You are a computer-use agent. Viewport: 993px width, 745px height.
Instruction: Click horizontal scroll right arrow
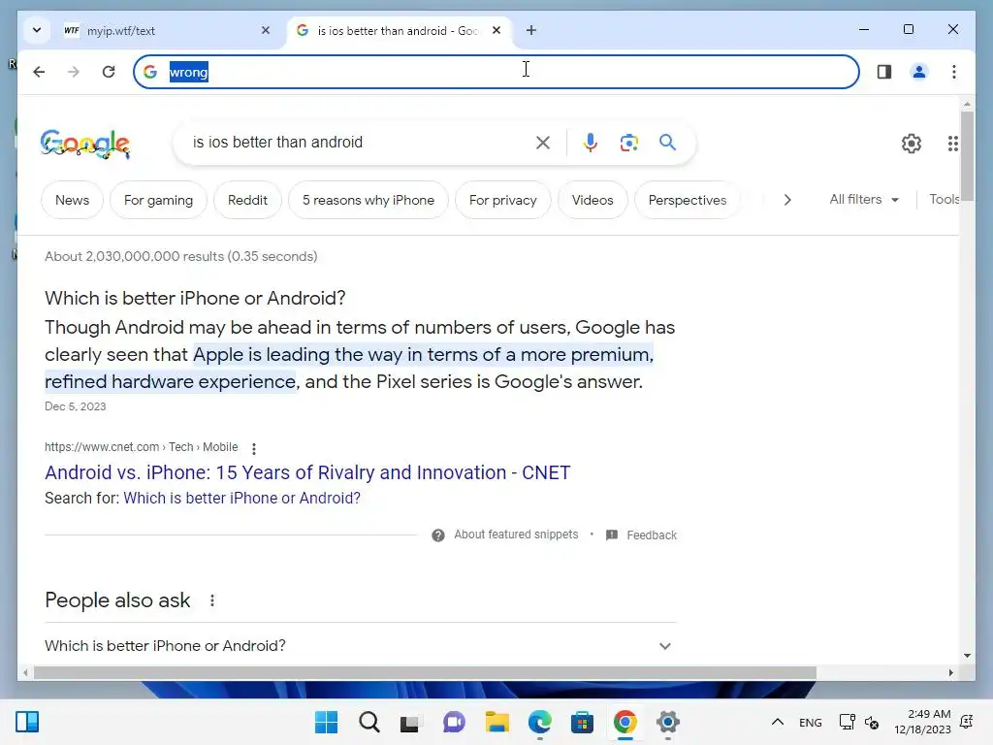coord(950,673)
